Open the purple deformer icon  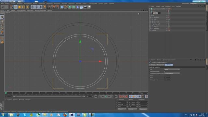pos(78,7)
